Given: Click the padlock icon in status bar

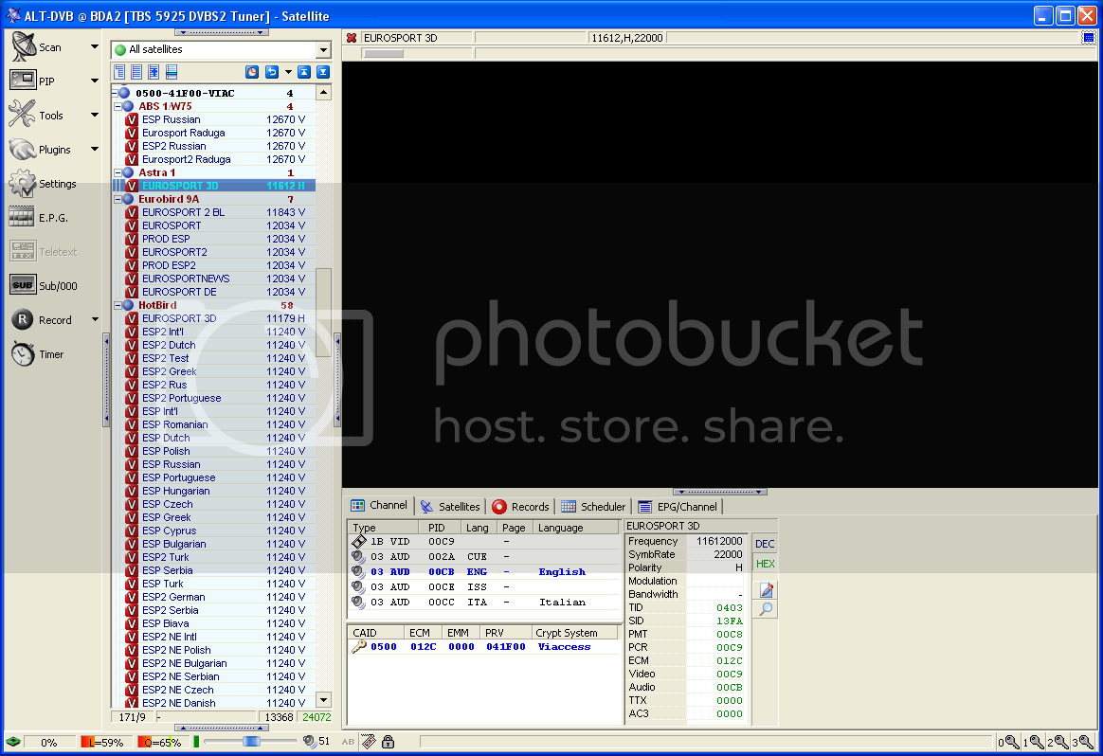Looking at the screenshot, I should pos(388,741).
